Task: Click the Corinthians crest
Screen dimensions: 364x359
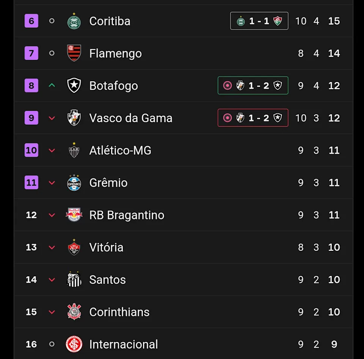Action: click(74, 312)
